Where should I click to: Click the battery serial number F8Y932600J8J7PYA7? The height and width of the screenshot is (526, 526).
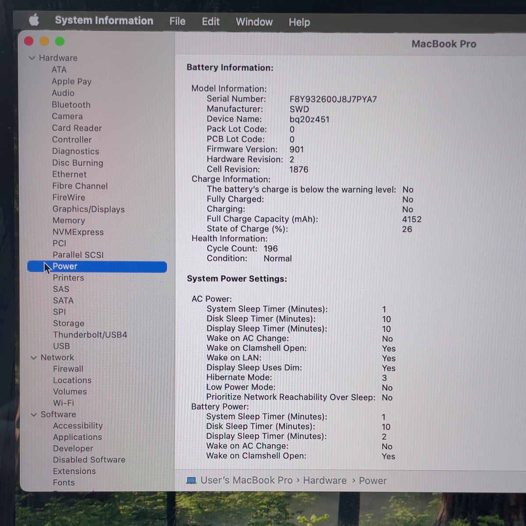pyautogui.click(x=333, y=100)
